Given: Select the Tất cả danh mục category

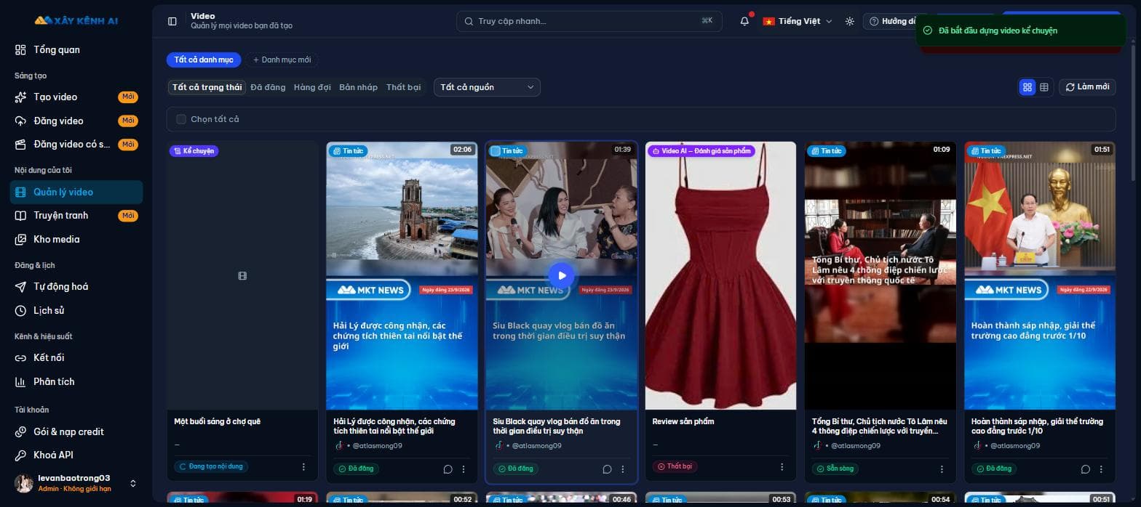Looking at the screenshot, I should 204,60.
